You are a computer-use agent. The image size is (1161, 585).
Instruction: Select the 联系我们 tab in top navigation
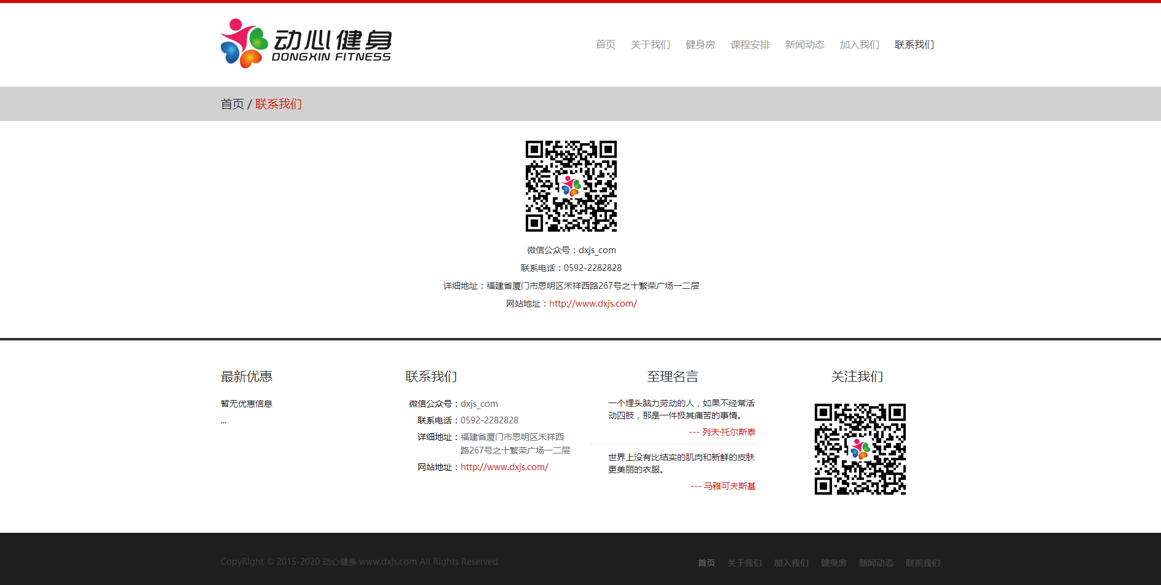point(913,44)
